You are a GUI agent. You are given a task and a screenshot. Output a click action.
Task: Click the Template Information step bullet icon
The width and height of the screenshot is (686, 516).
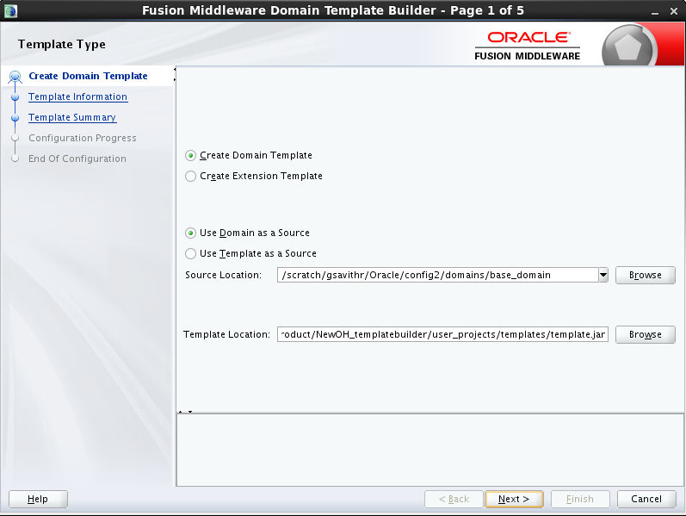[15, 97]
